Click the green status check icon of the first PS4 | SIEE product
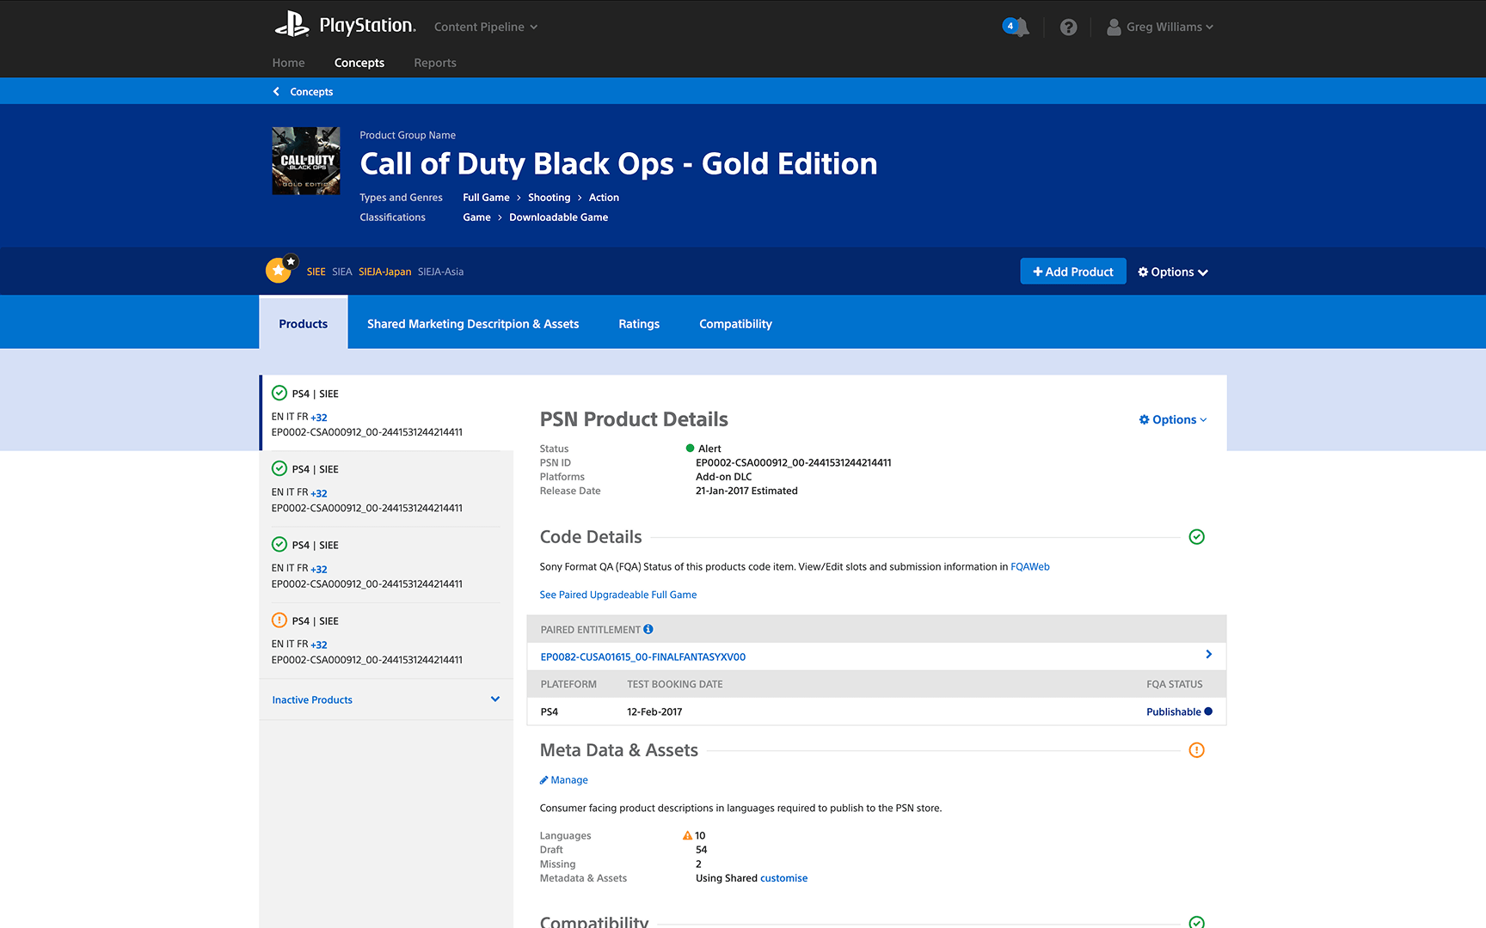Viewport: 1486px width, 928px height. point(279,394)
